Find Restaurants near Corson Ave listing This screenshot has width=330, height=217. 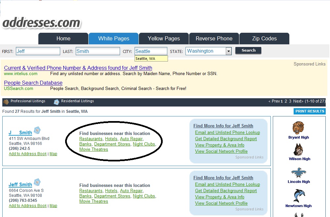click(91, 191)
